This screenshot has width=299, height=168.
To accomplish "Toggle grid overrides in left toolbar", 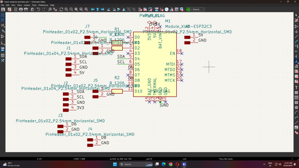I will pyautogui.click(x=3, y=20).
